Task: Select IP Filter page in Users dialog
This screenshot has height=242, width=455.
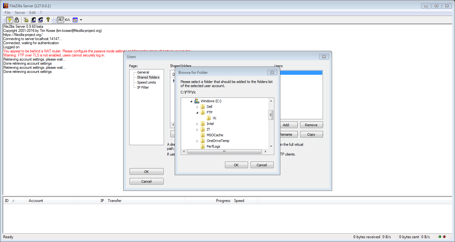Action: [143, 87]
